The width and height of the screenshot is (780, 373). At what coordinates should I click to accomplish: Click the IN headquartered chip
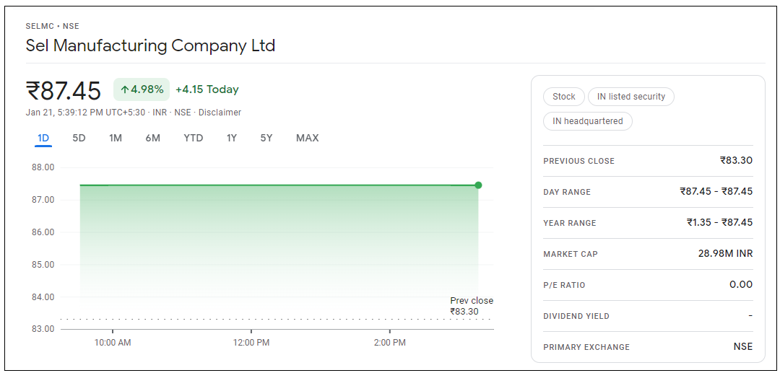587,121
